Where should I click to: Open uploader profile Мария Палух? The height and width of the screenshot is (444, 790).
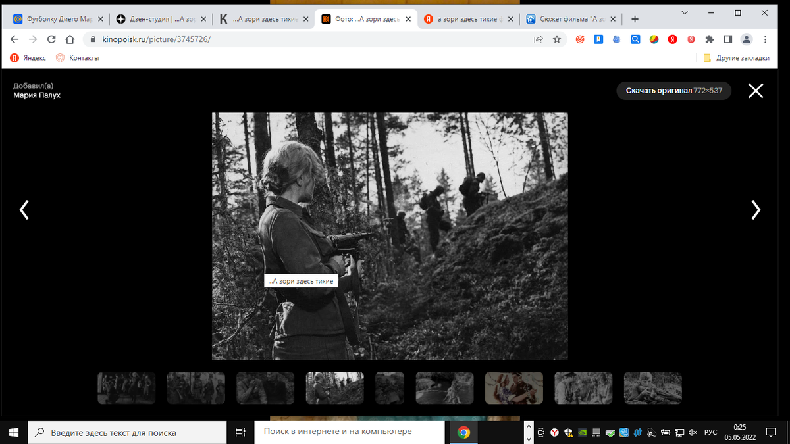[x=37, y=95]
